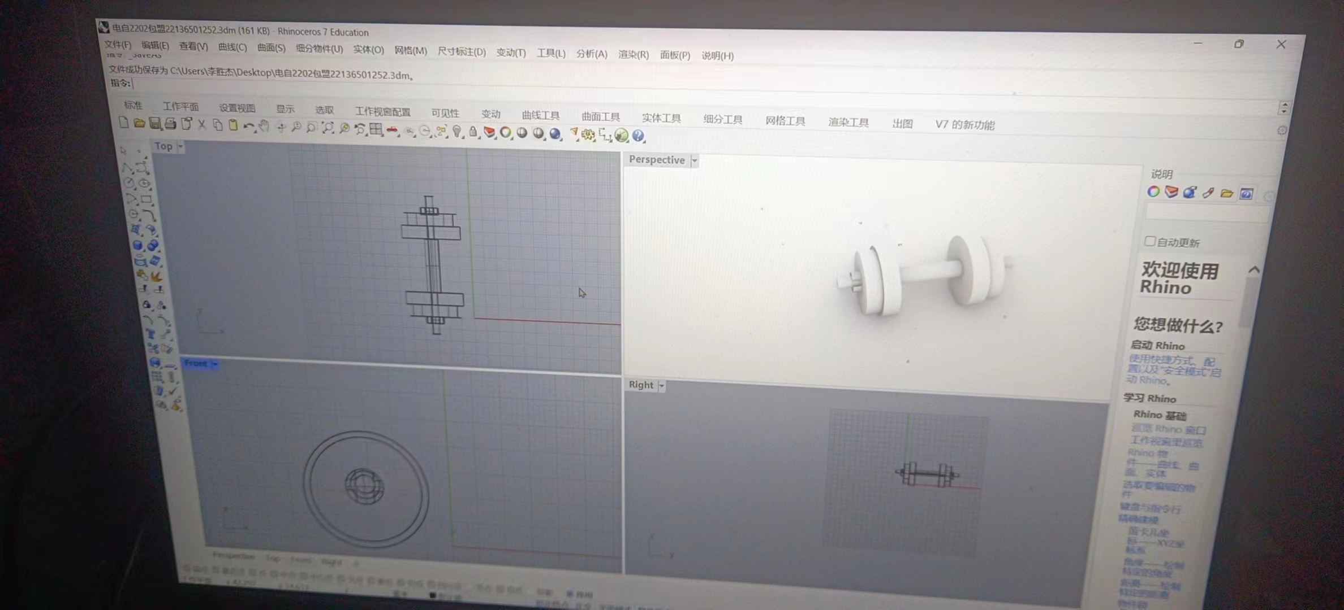Viewport: 1344px width, 610px height.
Task: Switch to the 实体工具 toolbar tab
Action: [661, 118]
